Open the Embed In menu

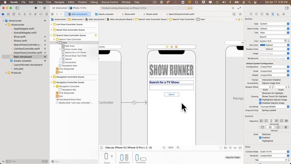240,148
